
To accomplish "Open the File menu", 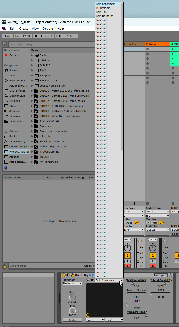I will [x=4, y=29].
